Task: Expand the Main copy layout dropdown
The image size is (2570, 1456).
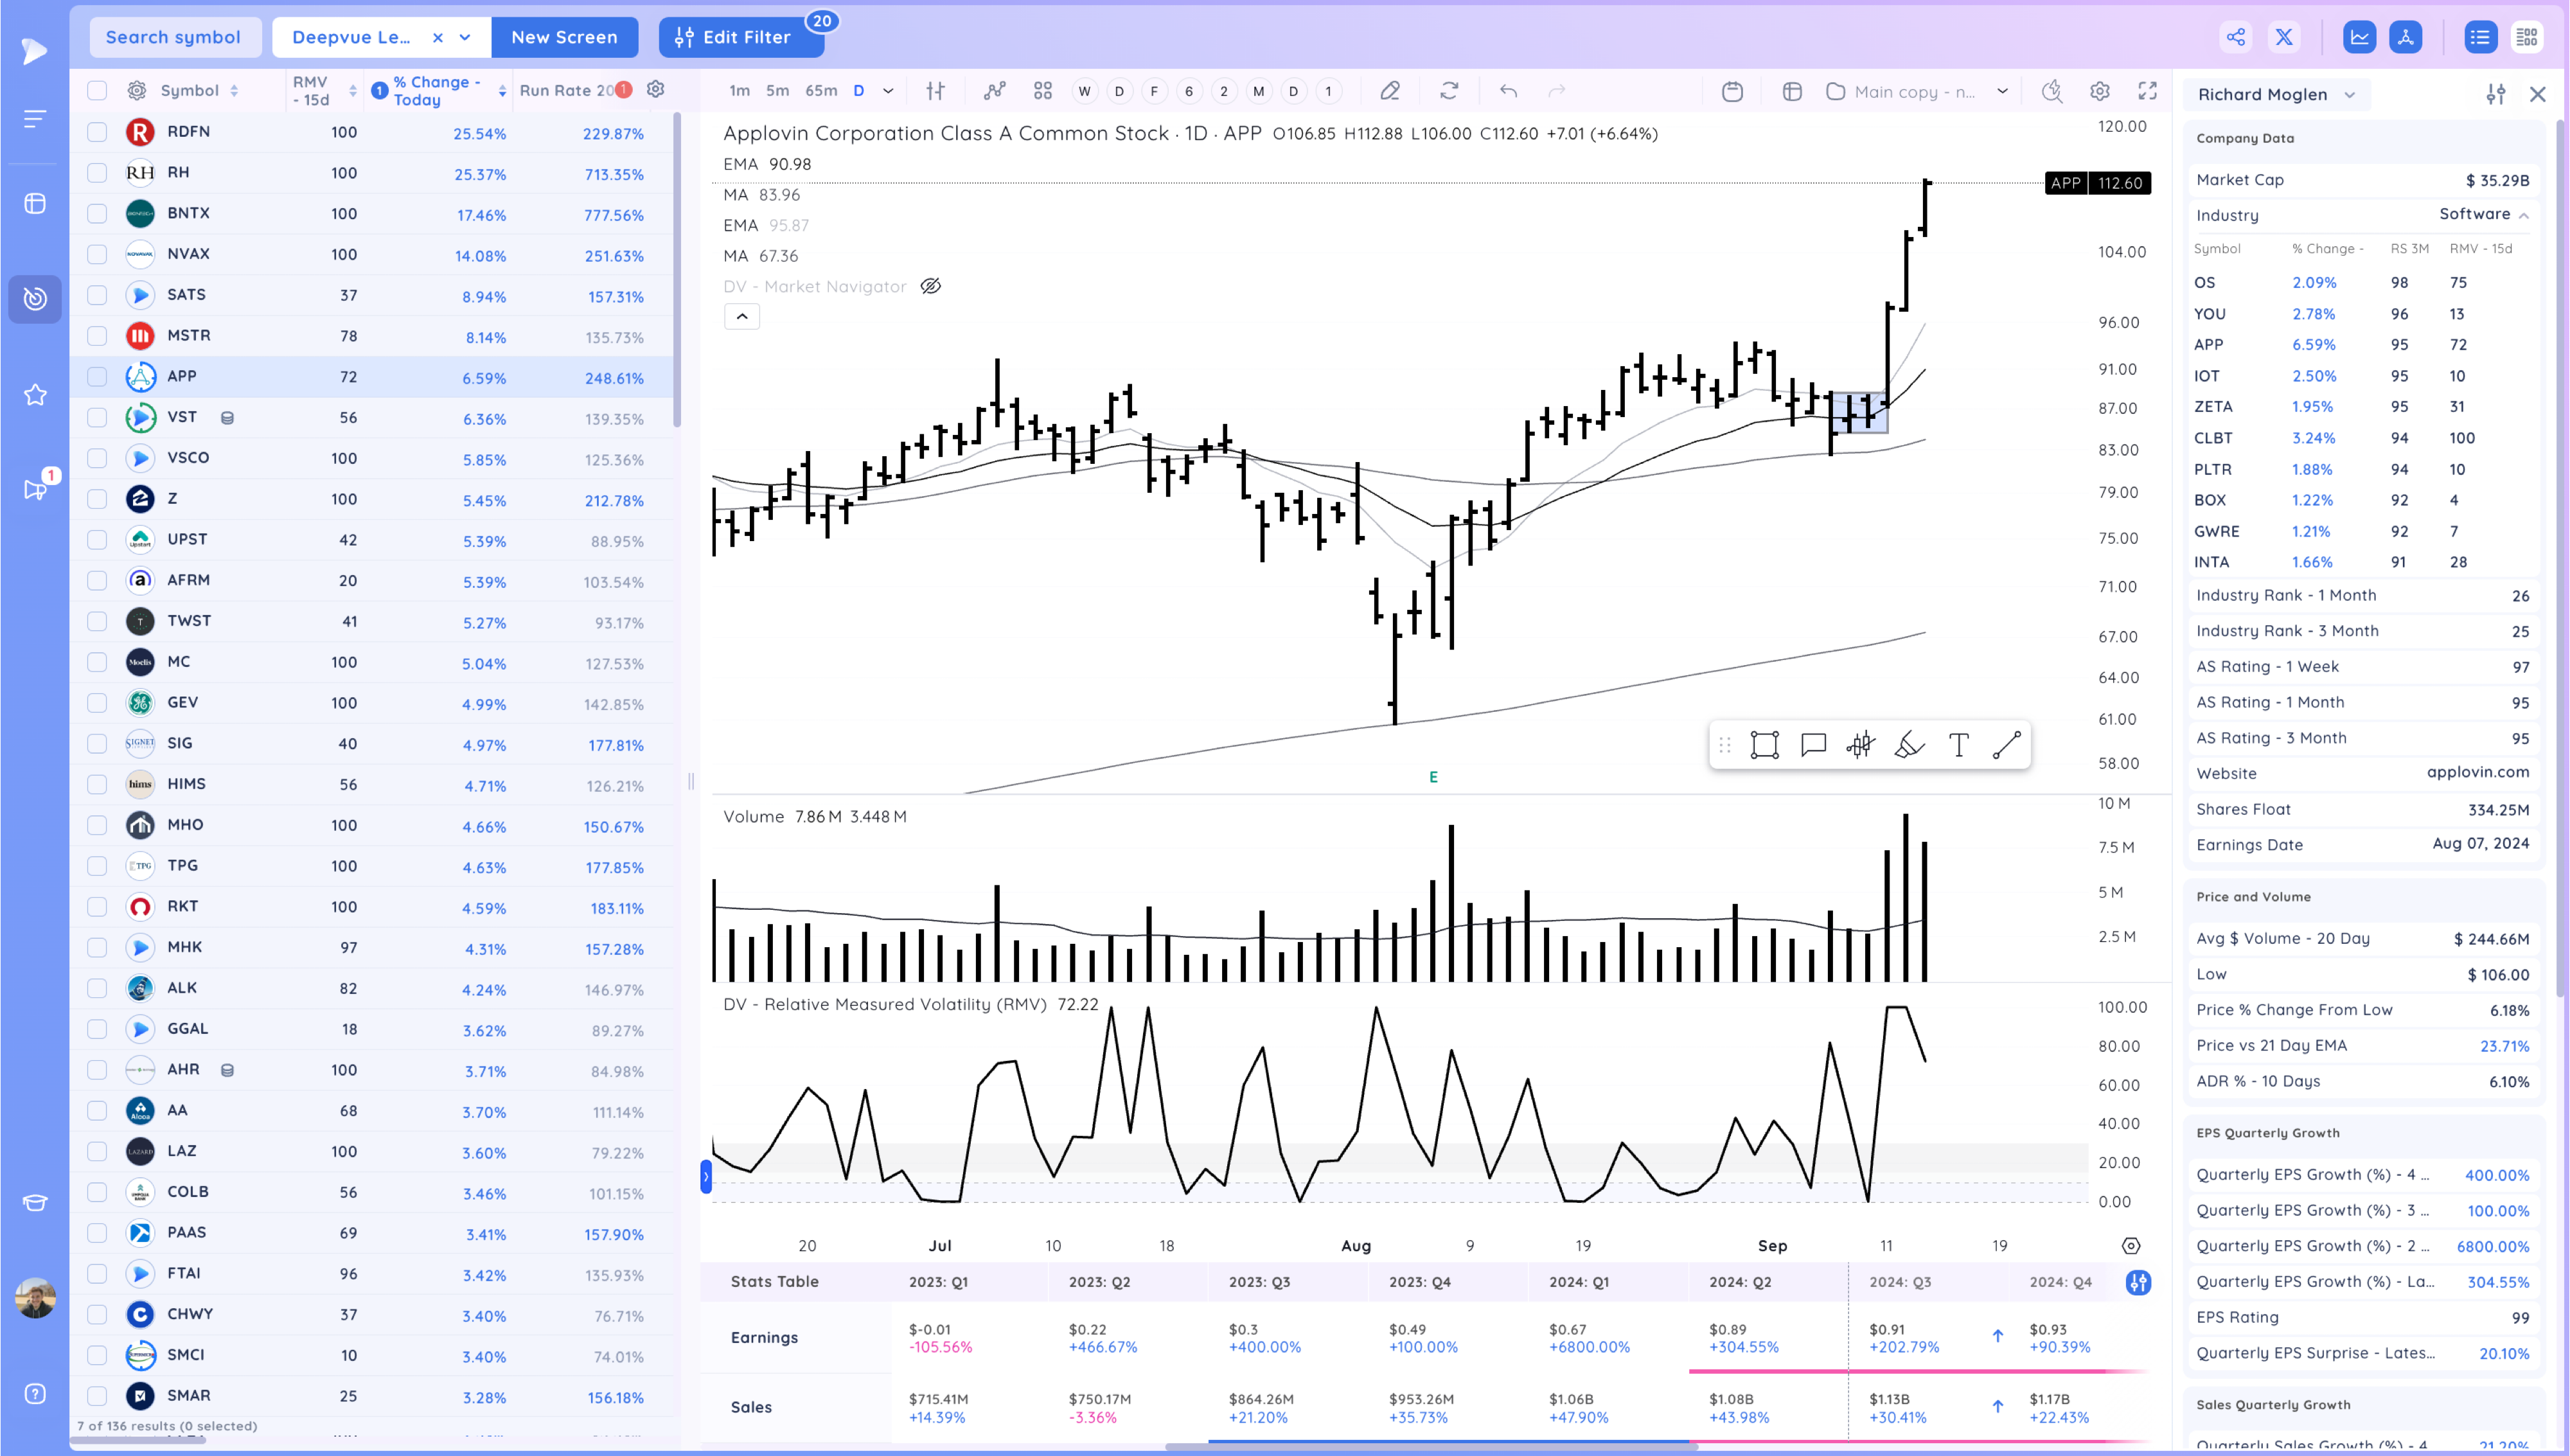Action: click(x=2002, y=91)
